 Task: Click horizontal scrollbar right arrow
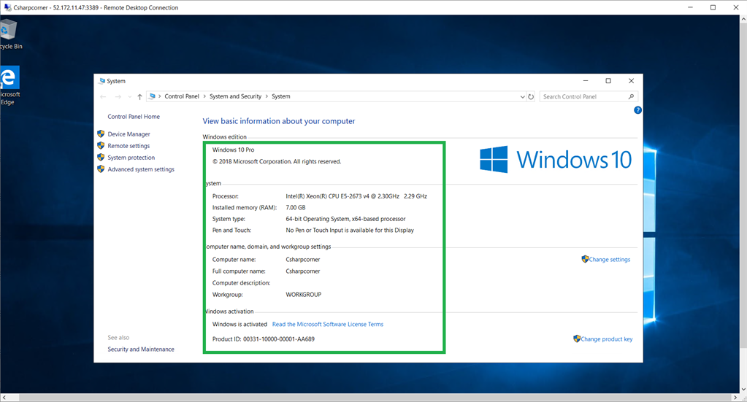735,397
